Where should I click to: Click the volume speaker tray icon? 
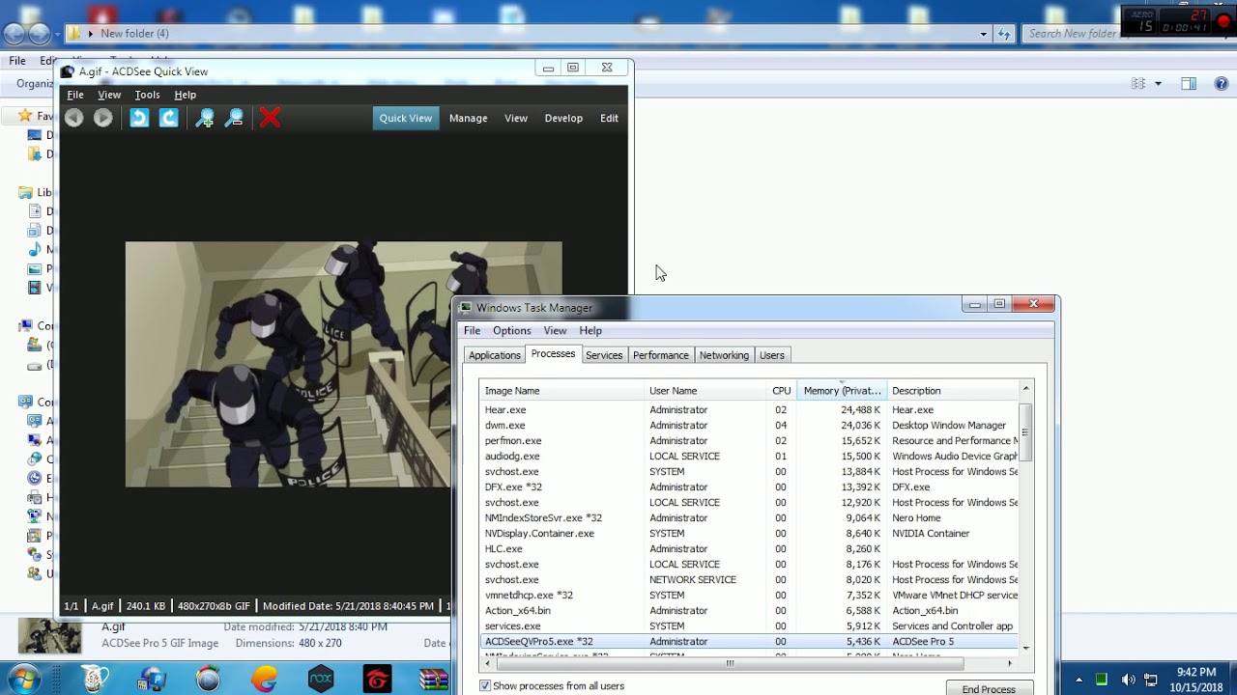click(1128, 680)
